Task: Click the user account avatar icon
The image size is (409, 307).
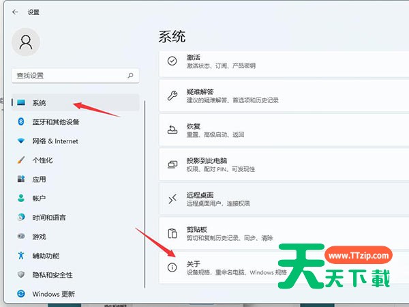Action: pos(26,42)
